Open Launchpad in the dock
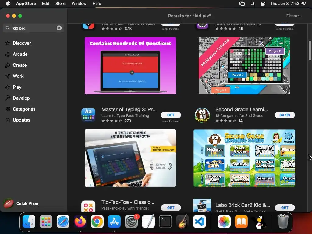 [x=46, y=222]
